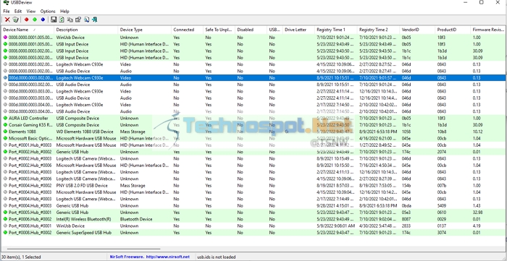Select the Corsair Gaming K55 device name
The height and width of the screenshot is (261, 507).
pos(30,125)
